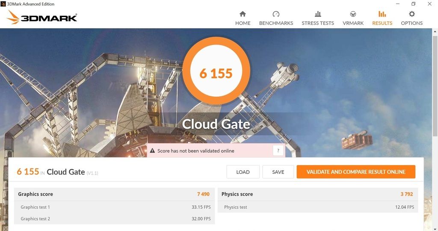Open Benchmarks via the gauge icon
Screen dimensions: 438x231
coord(276,14)
